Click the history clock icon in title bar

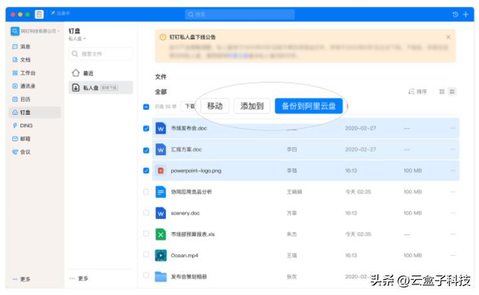455,14
